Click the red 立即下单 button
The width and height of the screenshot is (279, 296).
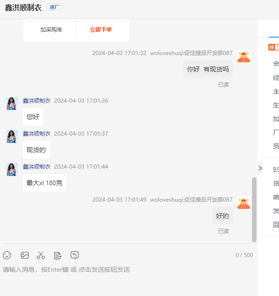[101, 30]
